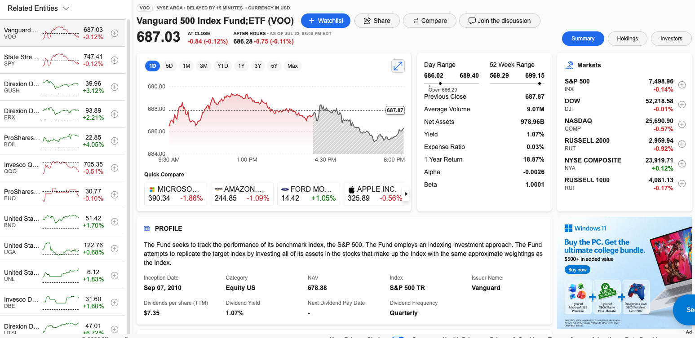Open the Vanguard VOO related row

(62, 33)
